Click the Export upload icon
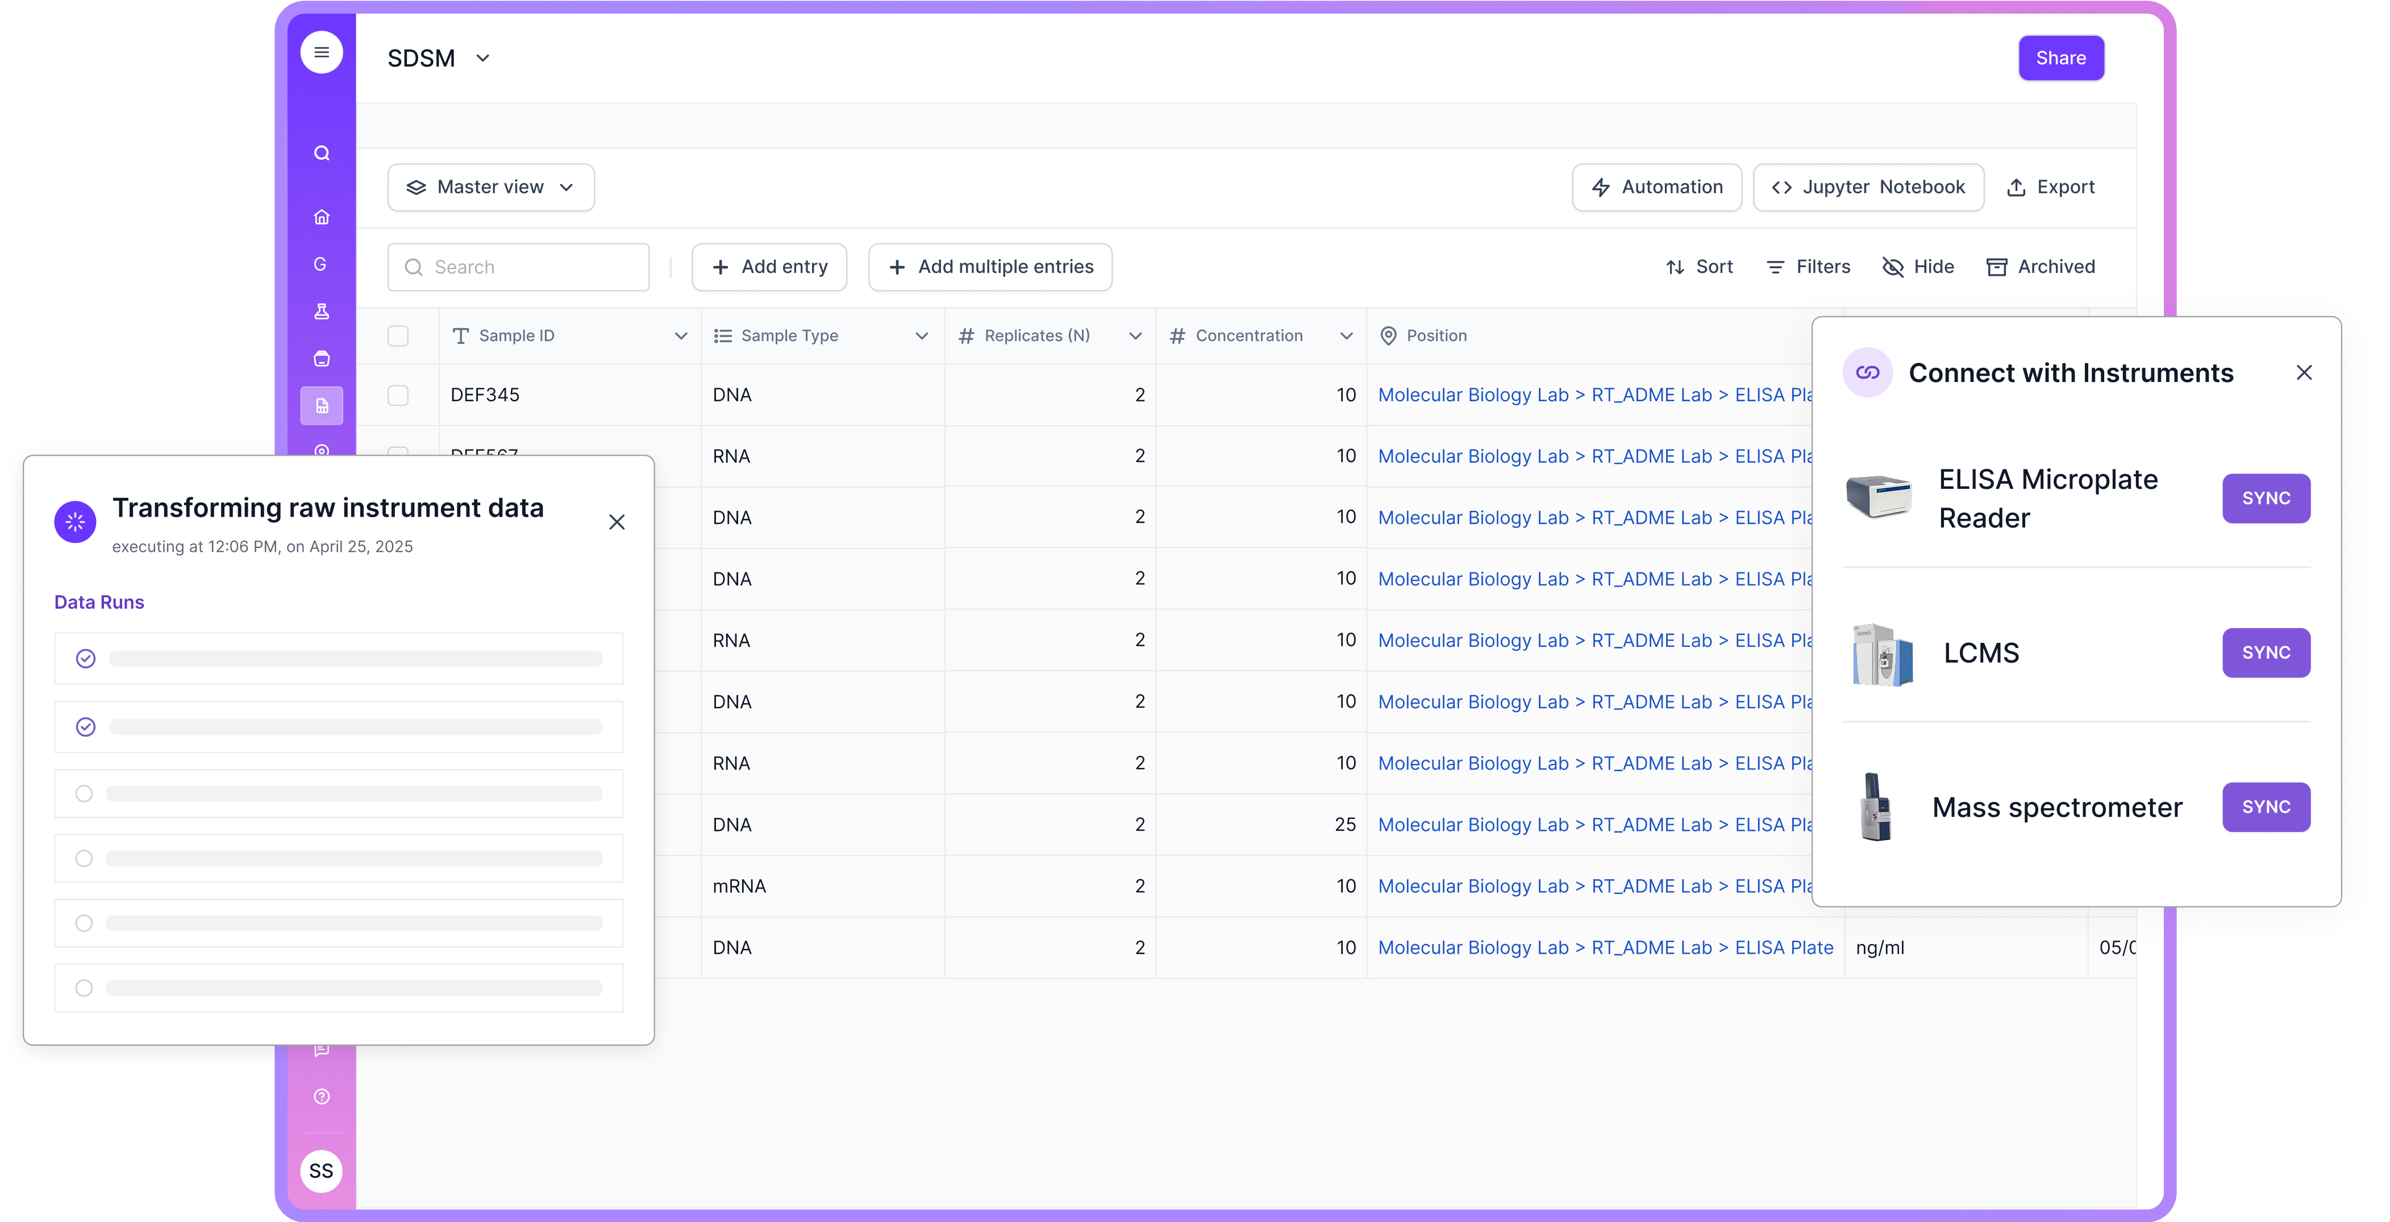This screenshot has width=2390, height=1222. click(x=2016, y=188)
